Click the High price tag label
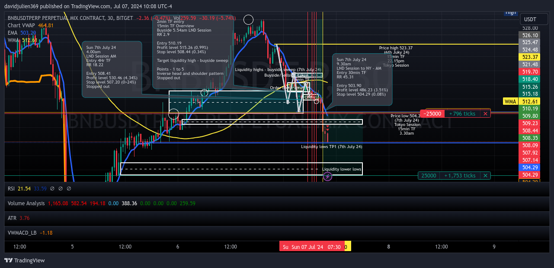The width and height of the screenshot is (554, 268). pyautogui.click(x=511, y=12)
